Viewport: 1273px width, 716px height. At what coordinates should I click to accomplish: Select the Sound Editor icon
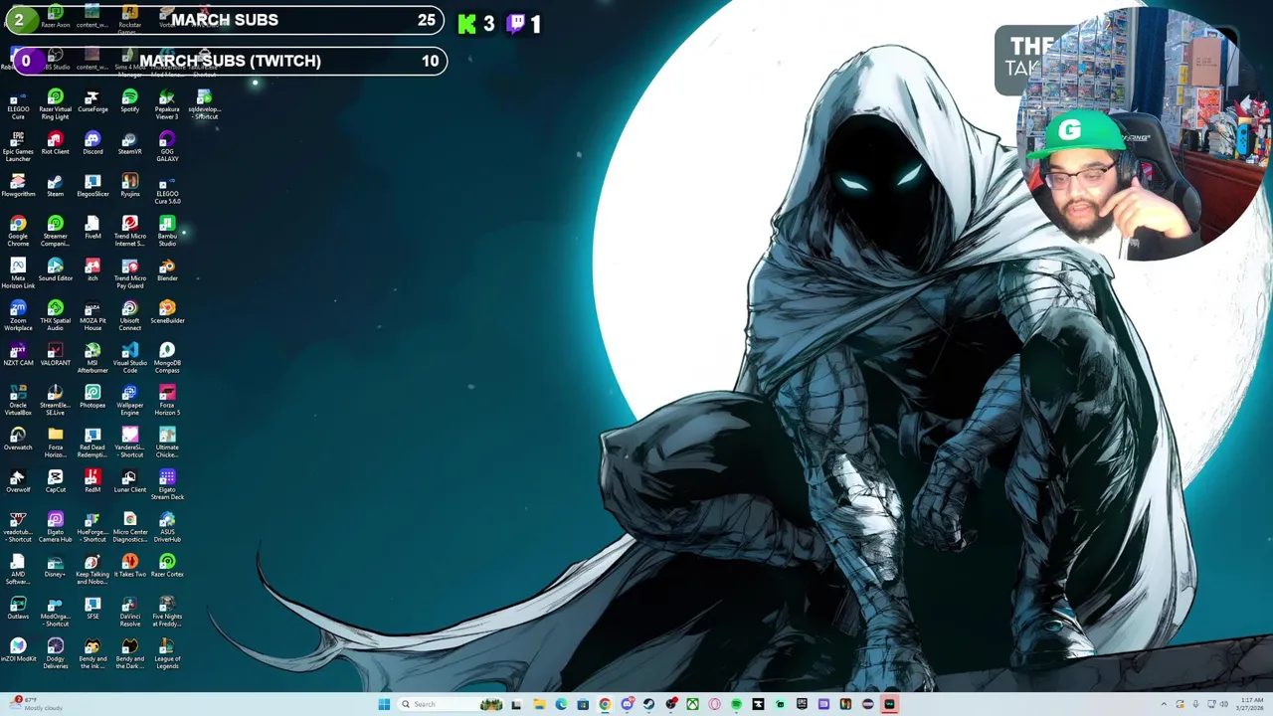(x=56, y=270)
